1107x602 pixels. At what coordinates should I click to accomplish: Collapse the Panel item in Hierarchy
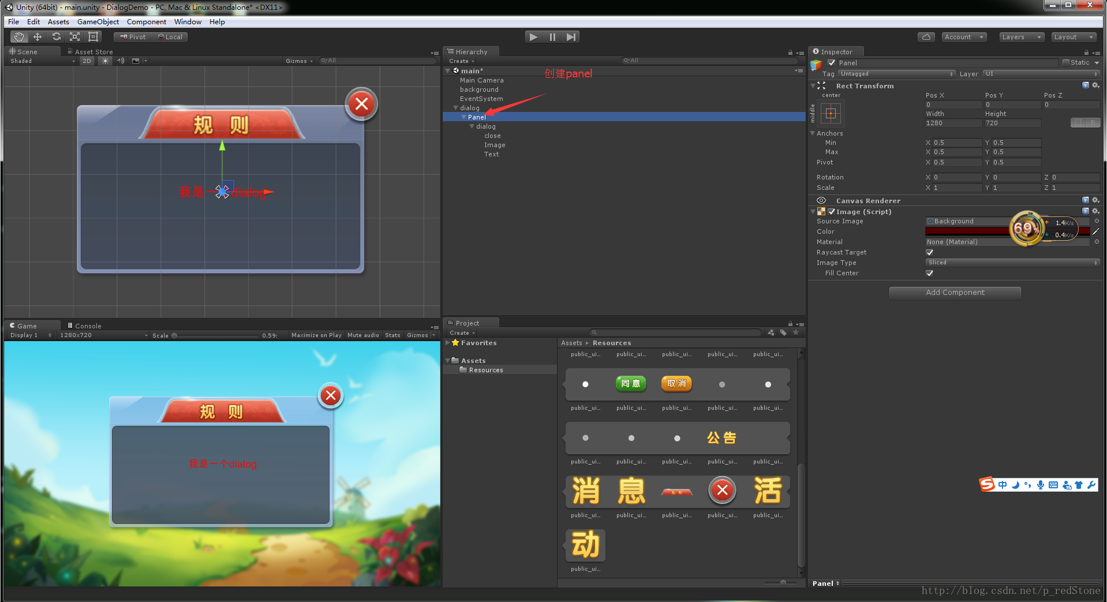pos(463,117)
